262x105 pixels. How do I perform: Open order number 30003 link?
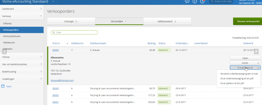coord(56,89)
